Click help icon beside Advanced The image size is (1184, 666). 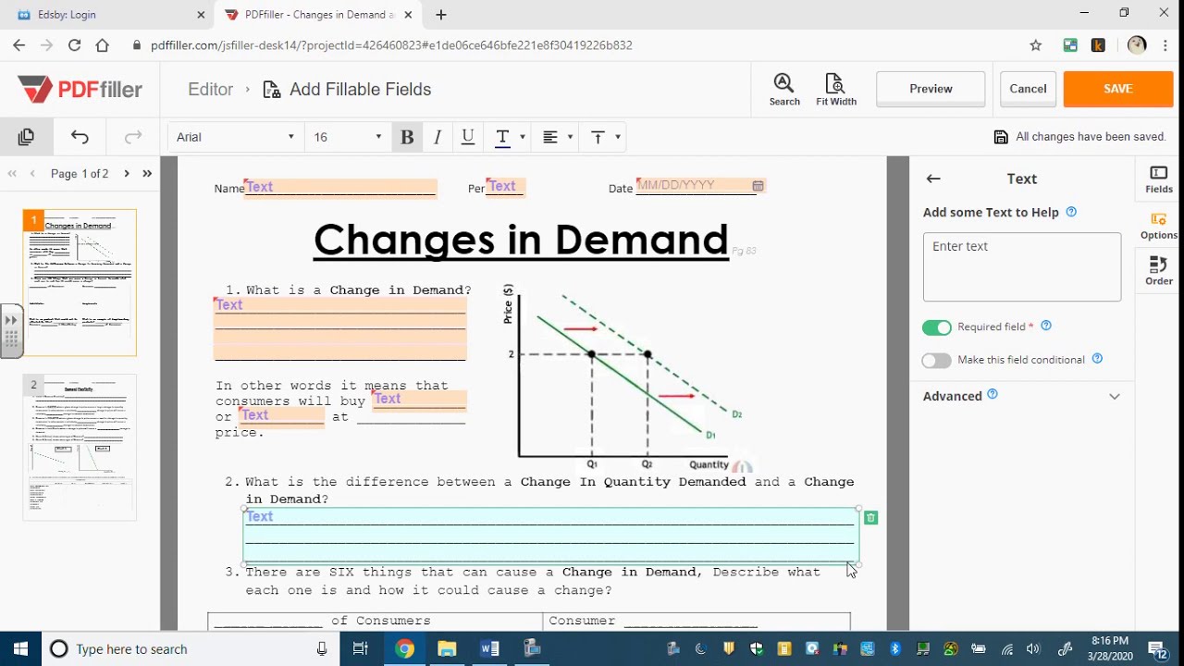click(x=993, y=394)
